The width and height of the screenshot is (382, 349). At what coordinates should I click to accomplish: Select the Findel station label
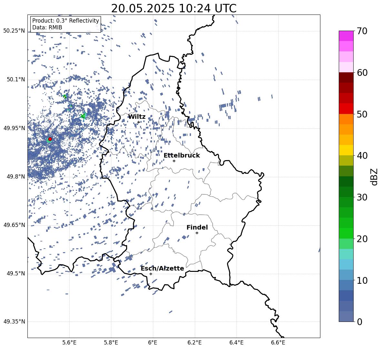tap(197, 227)
